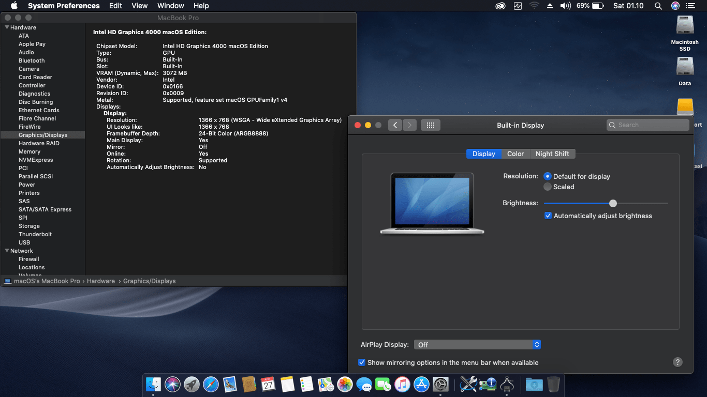
Task: Disable Show mirroring options in menu bar
Action: tap(362, 362)
